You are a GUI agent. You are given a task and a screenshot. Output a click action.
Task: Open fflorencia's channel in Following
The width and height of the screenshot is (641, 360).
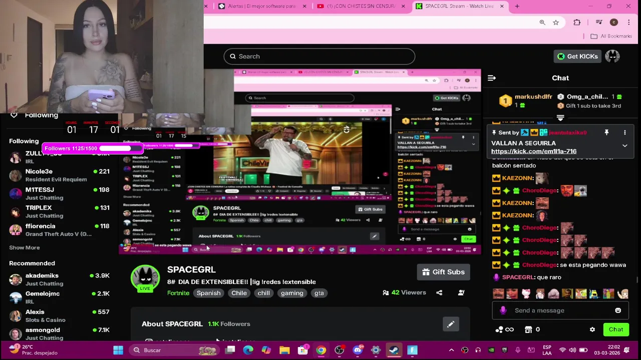click(60, 230)
